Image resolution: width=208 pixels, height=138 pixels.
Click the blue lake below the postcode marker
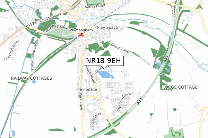click(105, 75)
